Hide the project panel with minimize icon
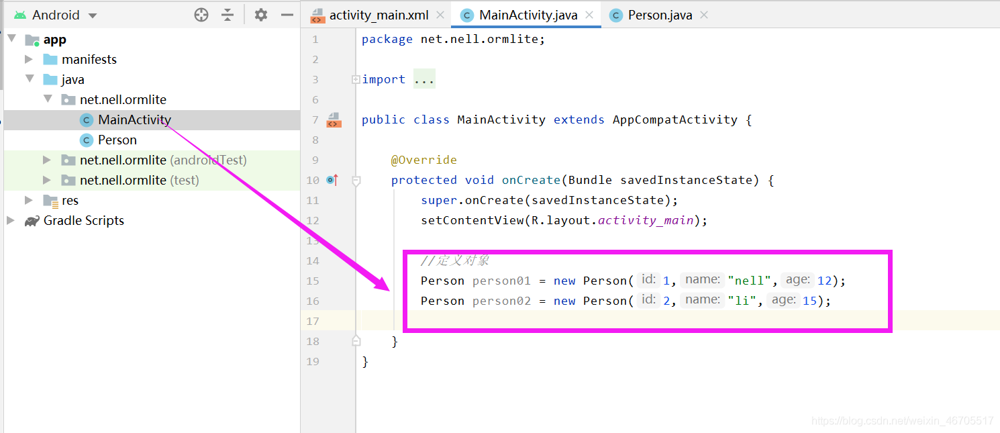 tap(287, 15)
